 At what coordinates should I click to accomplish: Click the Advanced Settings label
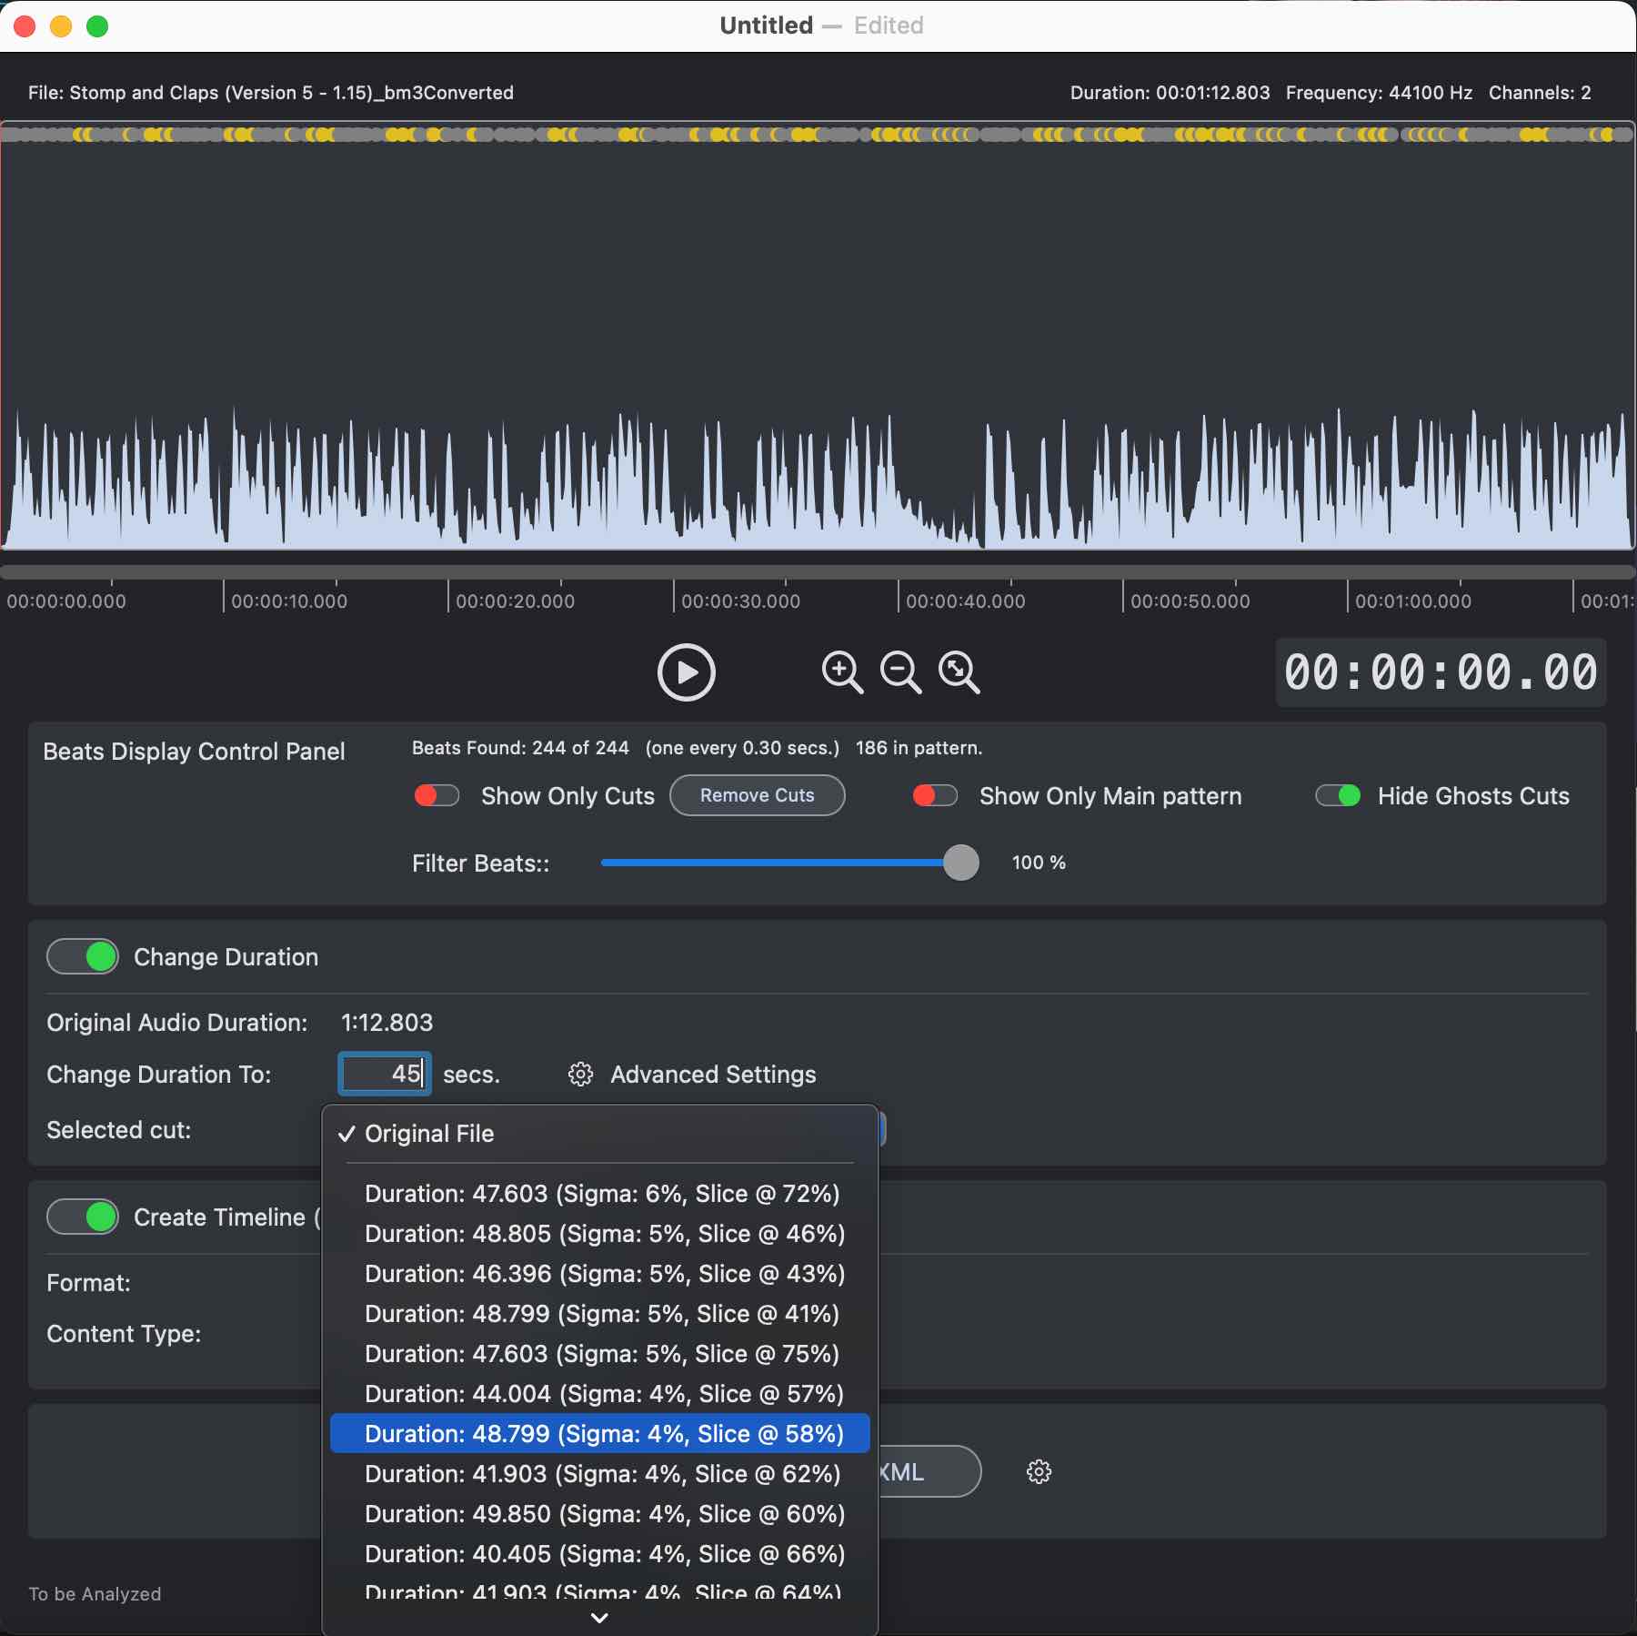click(713, 1075)
